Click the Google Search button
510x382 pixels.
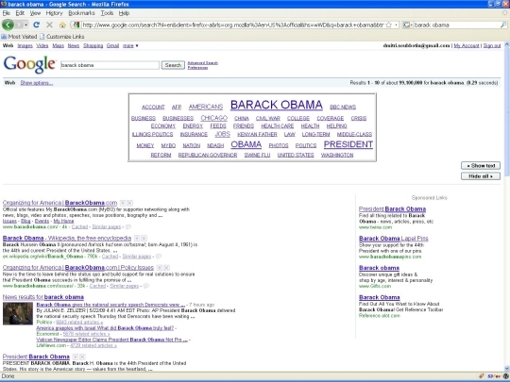click(173, 65)
